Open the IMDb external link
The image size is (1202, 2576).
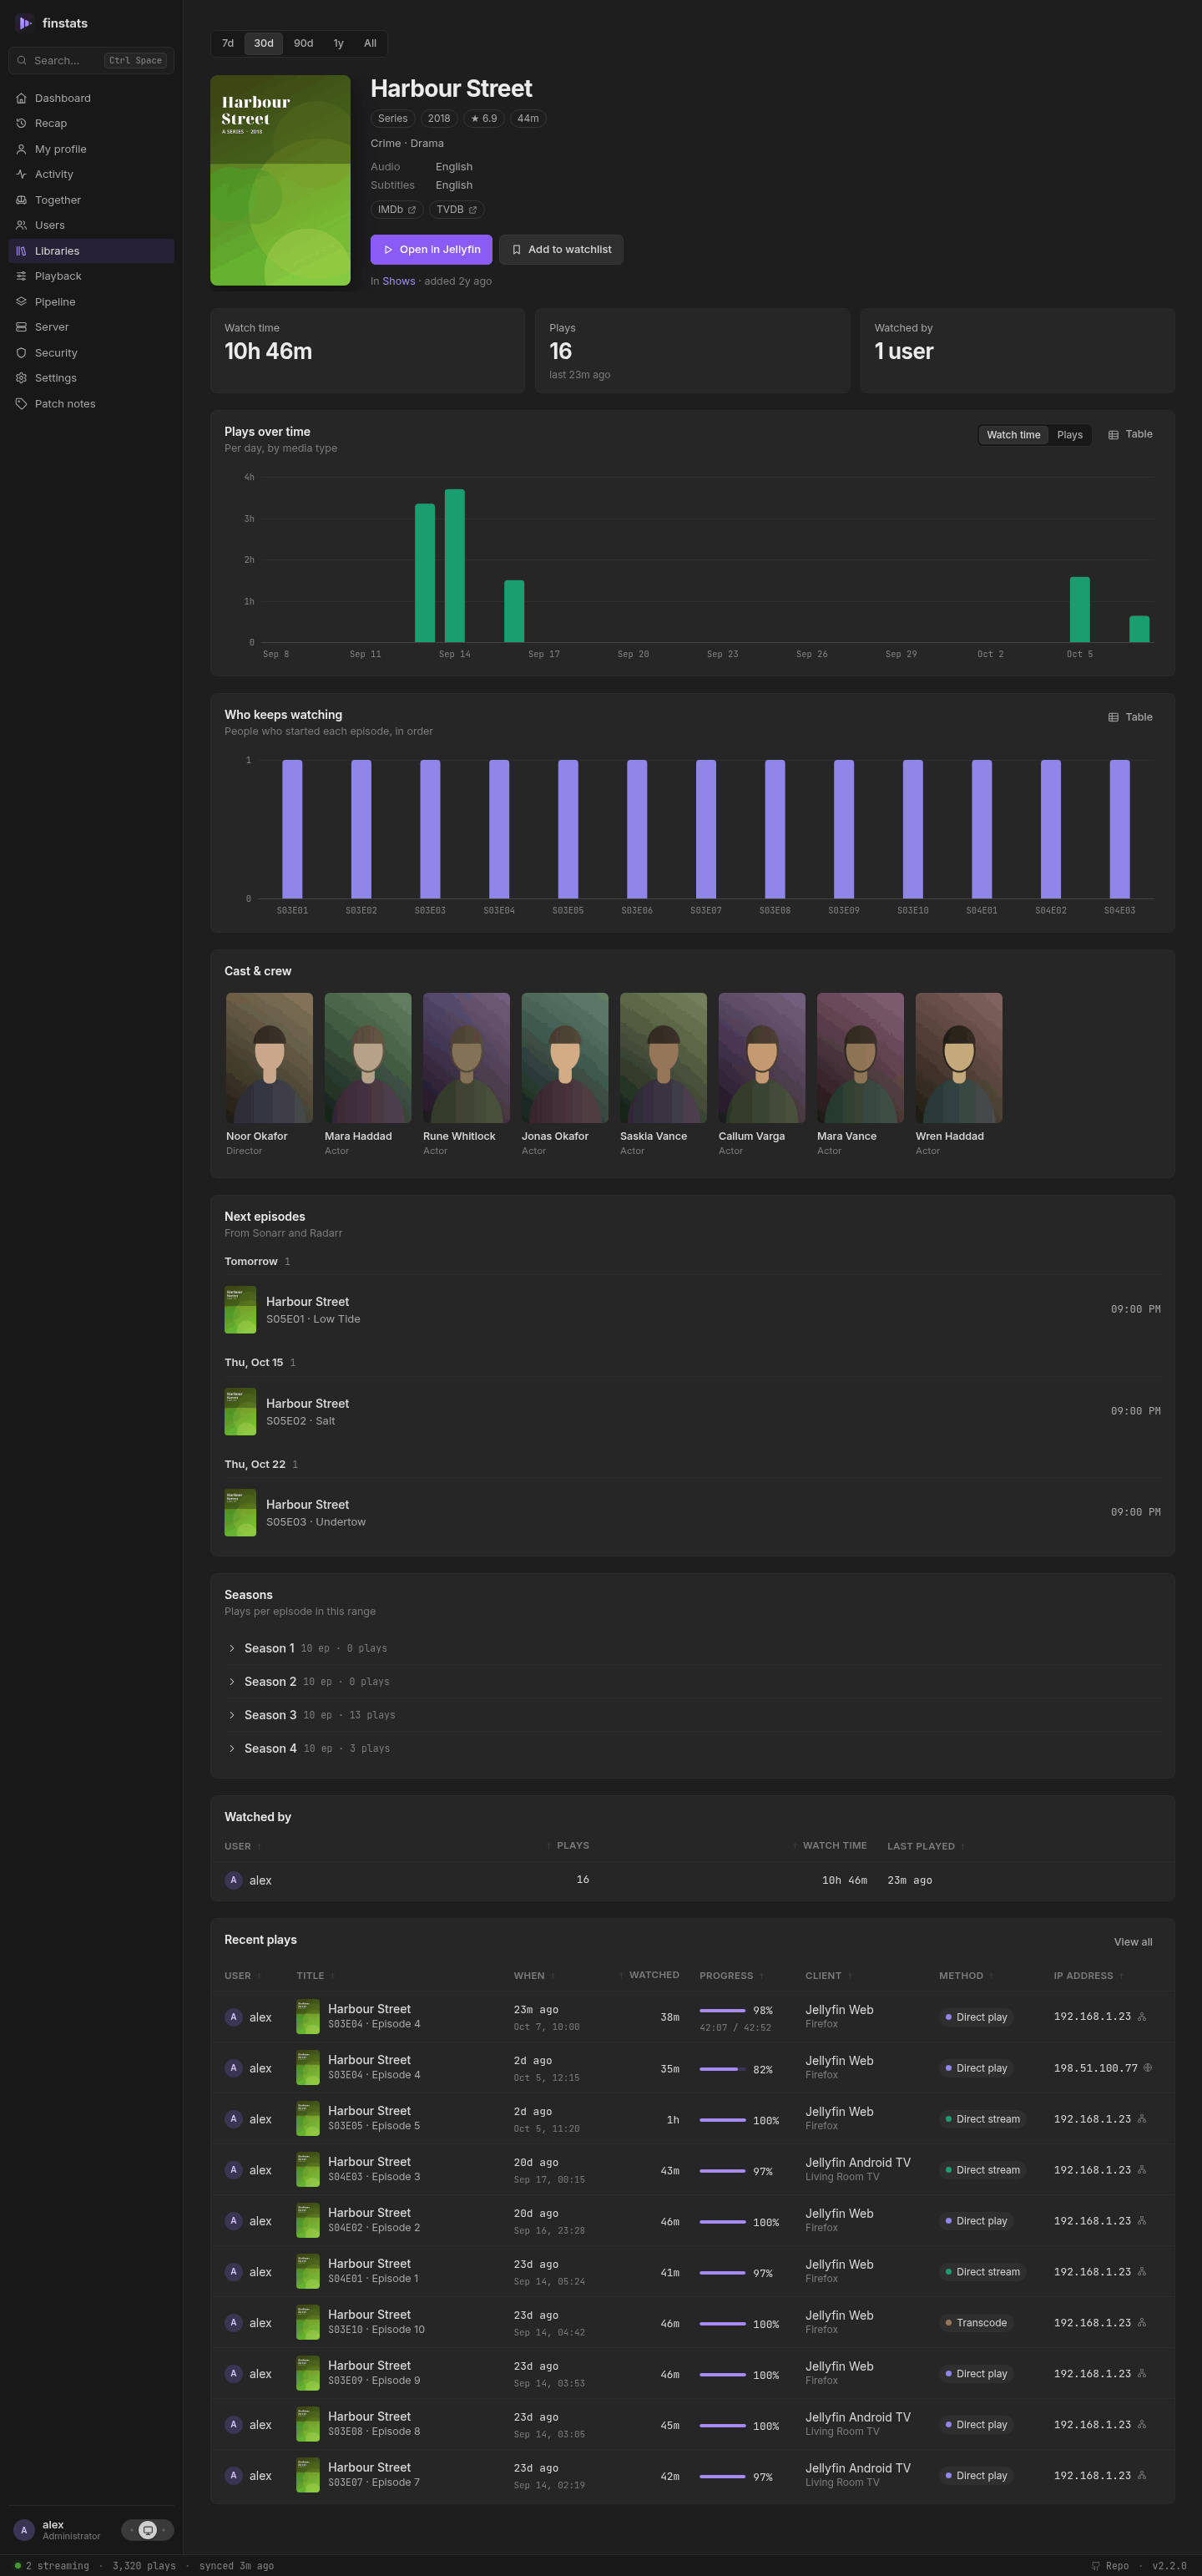coord(397,210)
